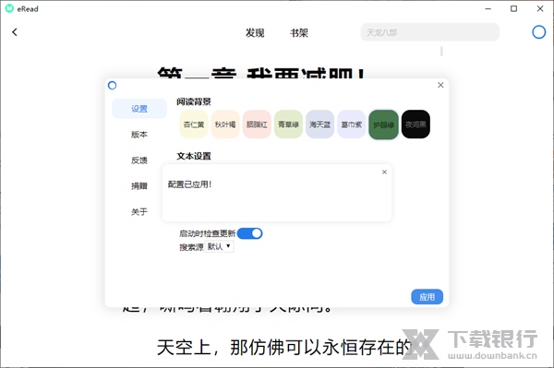This screenshot has width=554, height=368.
Task: Choose the 海天蓝 reading background
Action: (x=319, y=125)
